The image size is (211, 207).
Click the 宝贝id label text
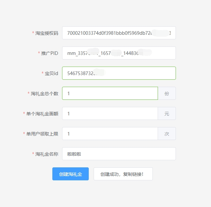pos(51,73)
